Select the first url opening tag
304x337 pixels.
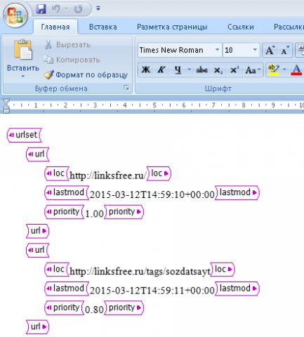click(38, 154)
